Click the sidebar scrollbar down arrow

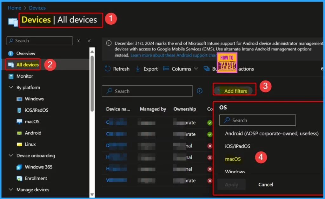pyautogui.click(x=92, y=195)
